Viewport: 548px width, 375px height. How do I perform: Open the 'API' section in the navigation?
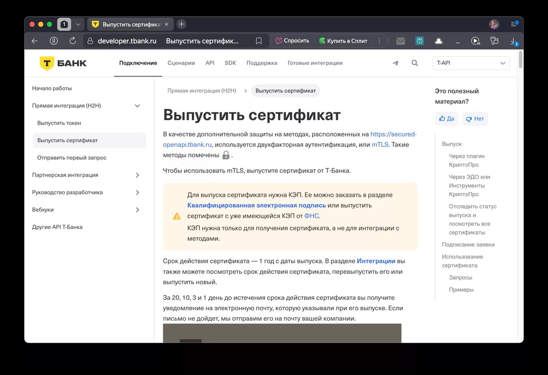click(210, 63)
